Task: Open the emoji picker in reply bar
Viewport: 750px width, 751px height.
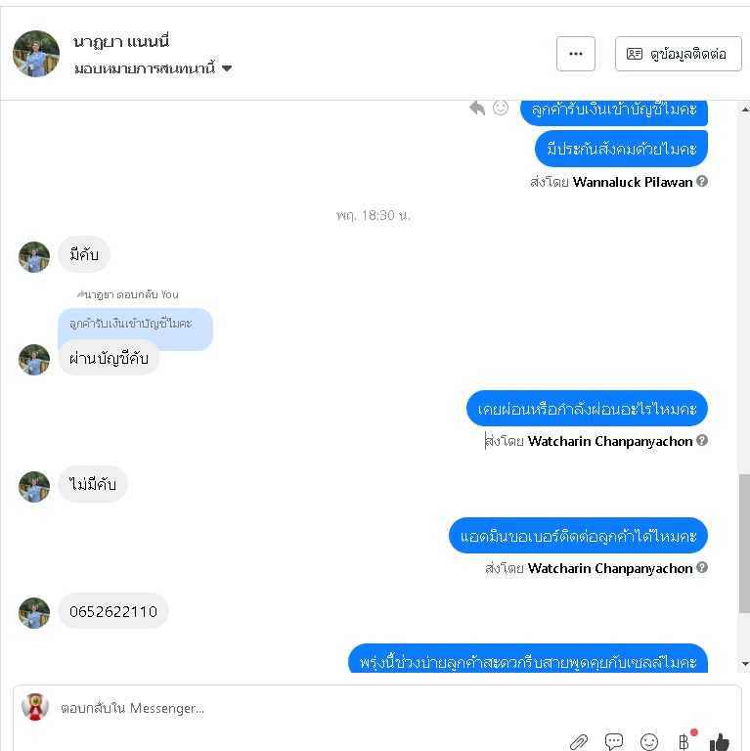Action: pos(649,742)
